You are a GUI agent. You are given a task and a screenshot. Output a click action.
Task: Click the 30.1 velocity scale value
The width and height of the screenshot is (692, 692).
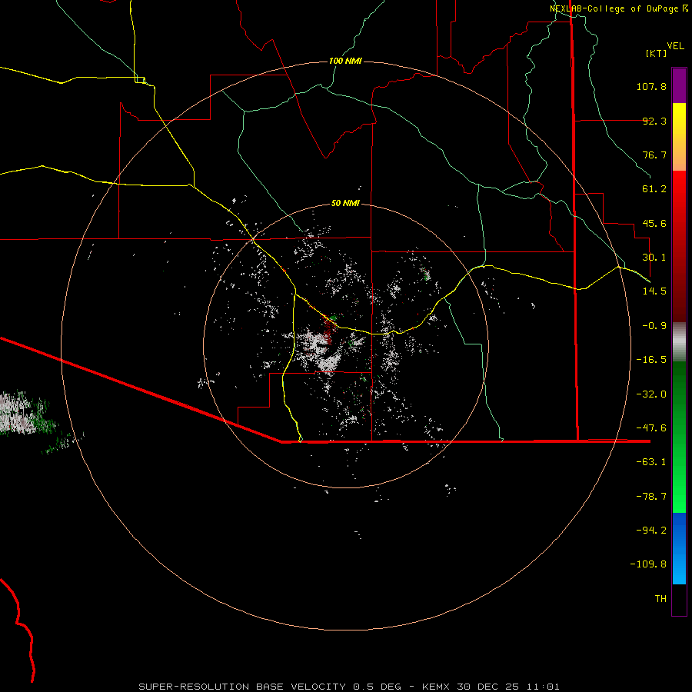654,258
